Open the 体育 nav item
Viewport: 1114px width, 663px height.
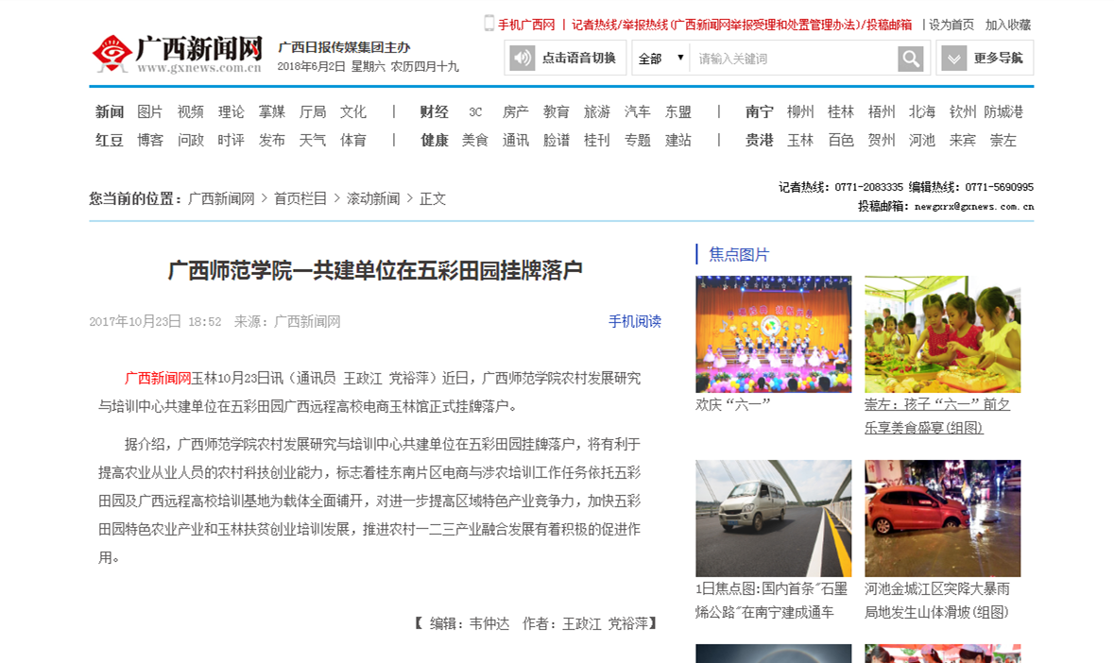click(x=353, y=140)
